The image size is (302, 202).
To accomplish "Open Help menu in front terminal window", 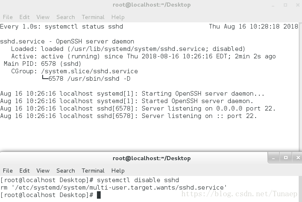I will (118, 171).
